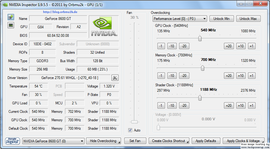Decrease GPU Clock by 10 MHz

click(172, 46)
